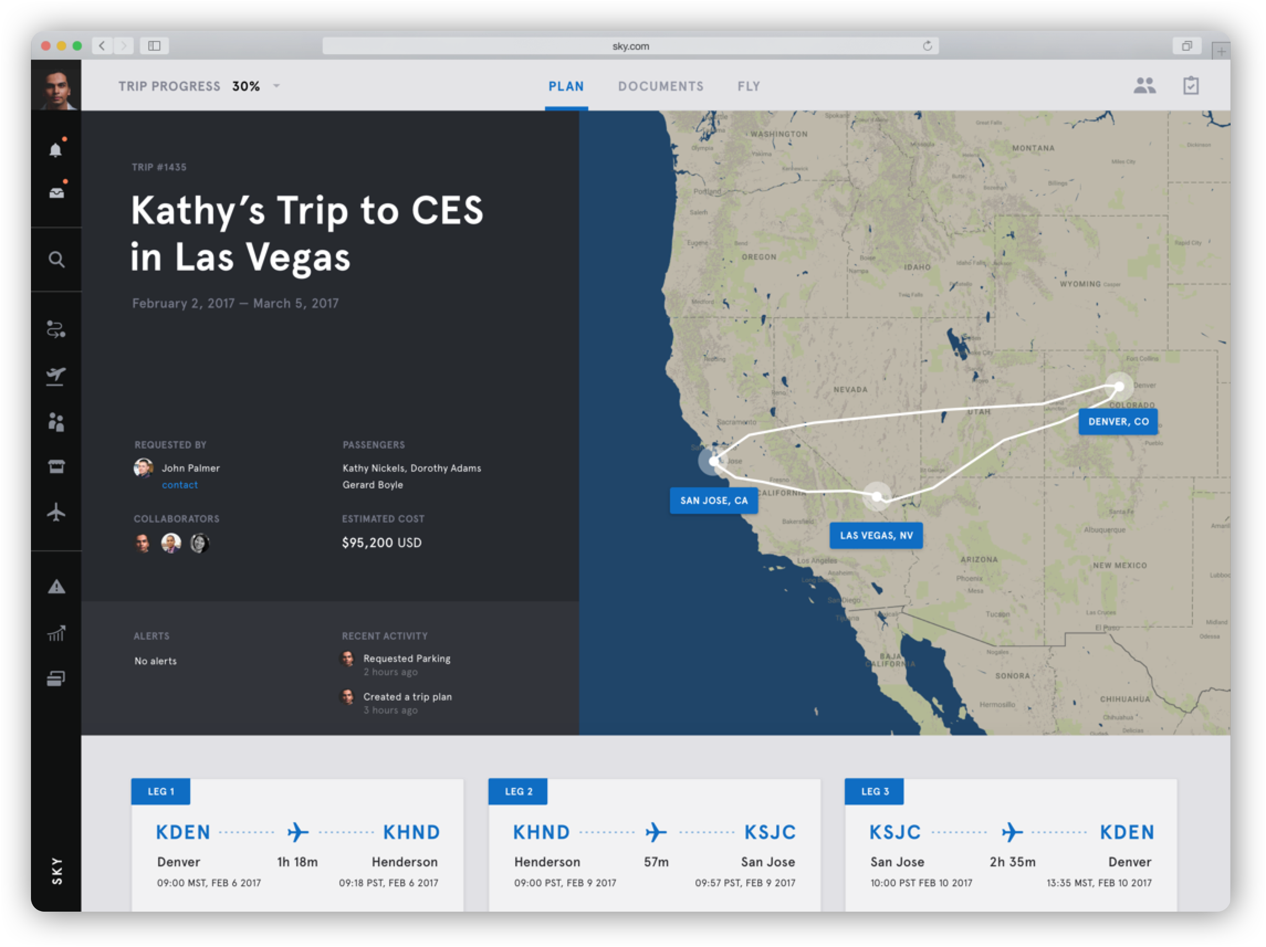Open the flight takeoff icon in sidebar
The width and height of the screenshot is (1266, 947).
tap(56, 376)
